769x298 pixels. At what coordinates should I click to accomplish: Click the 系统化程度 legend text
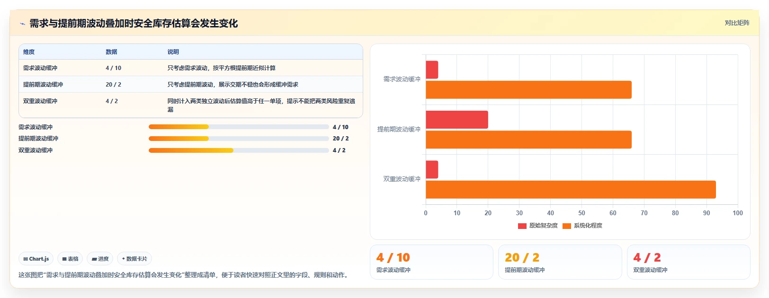[588, 226]
